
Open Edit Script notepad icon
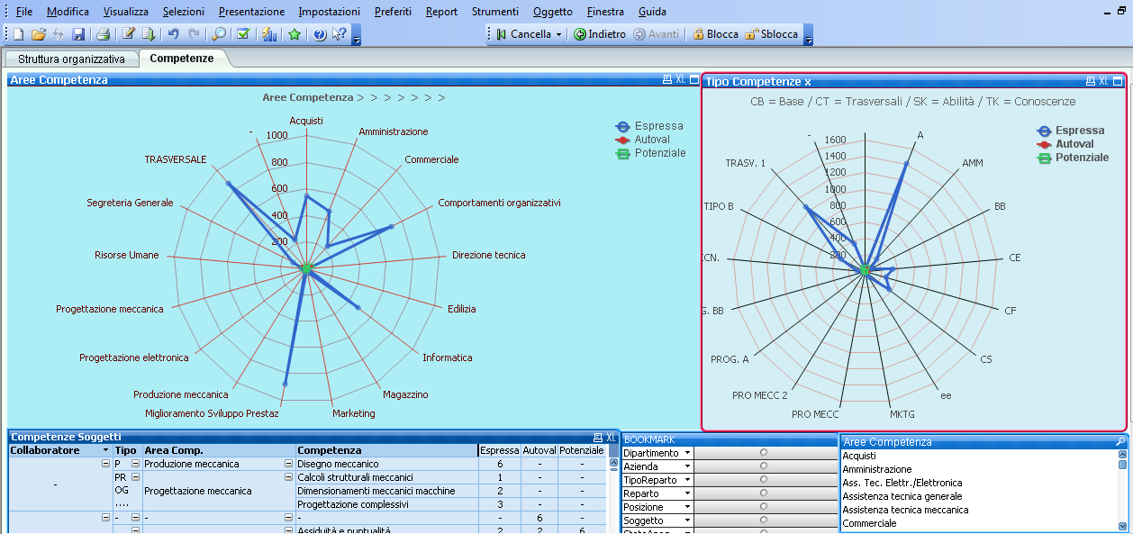(x=128, y=34)
